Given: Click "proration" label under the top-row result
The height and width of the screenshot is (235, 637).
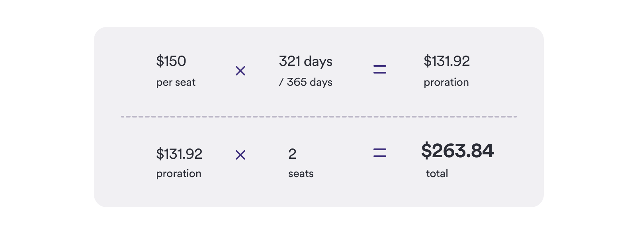Looking at the screenshot, I should click(x=446, y=82).
